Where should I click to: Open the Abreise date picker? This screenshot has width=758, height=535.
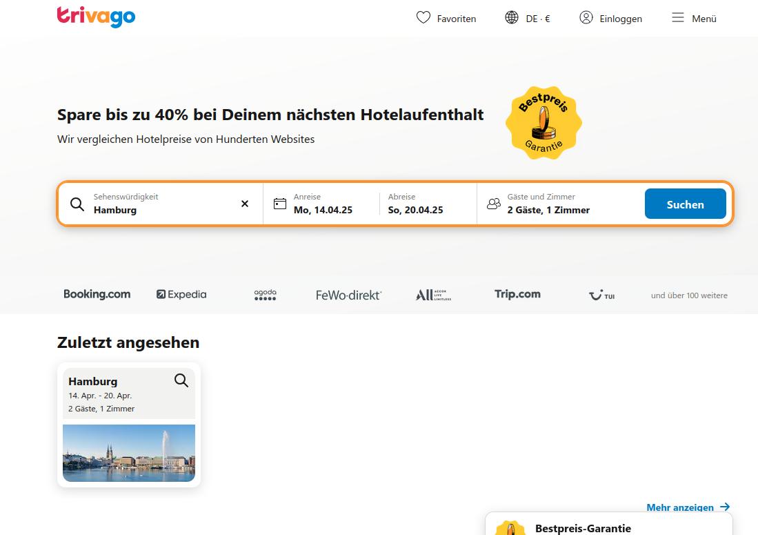(416, 204)
